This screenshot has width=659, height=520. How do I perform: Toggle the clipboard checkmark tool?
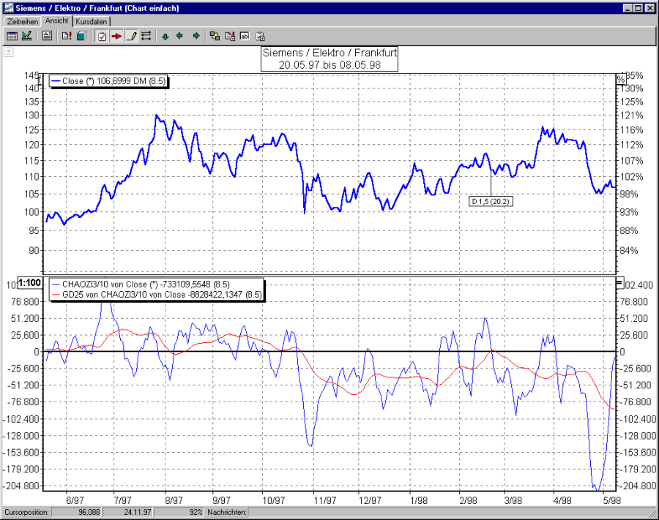coord(101,35)
